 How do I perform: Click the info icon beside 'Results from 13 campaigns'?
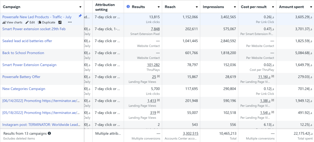[49, 133]
